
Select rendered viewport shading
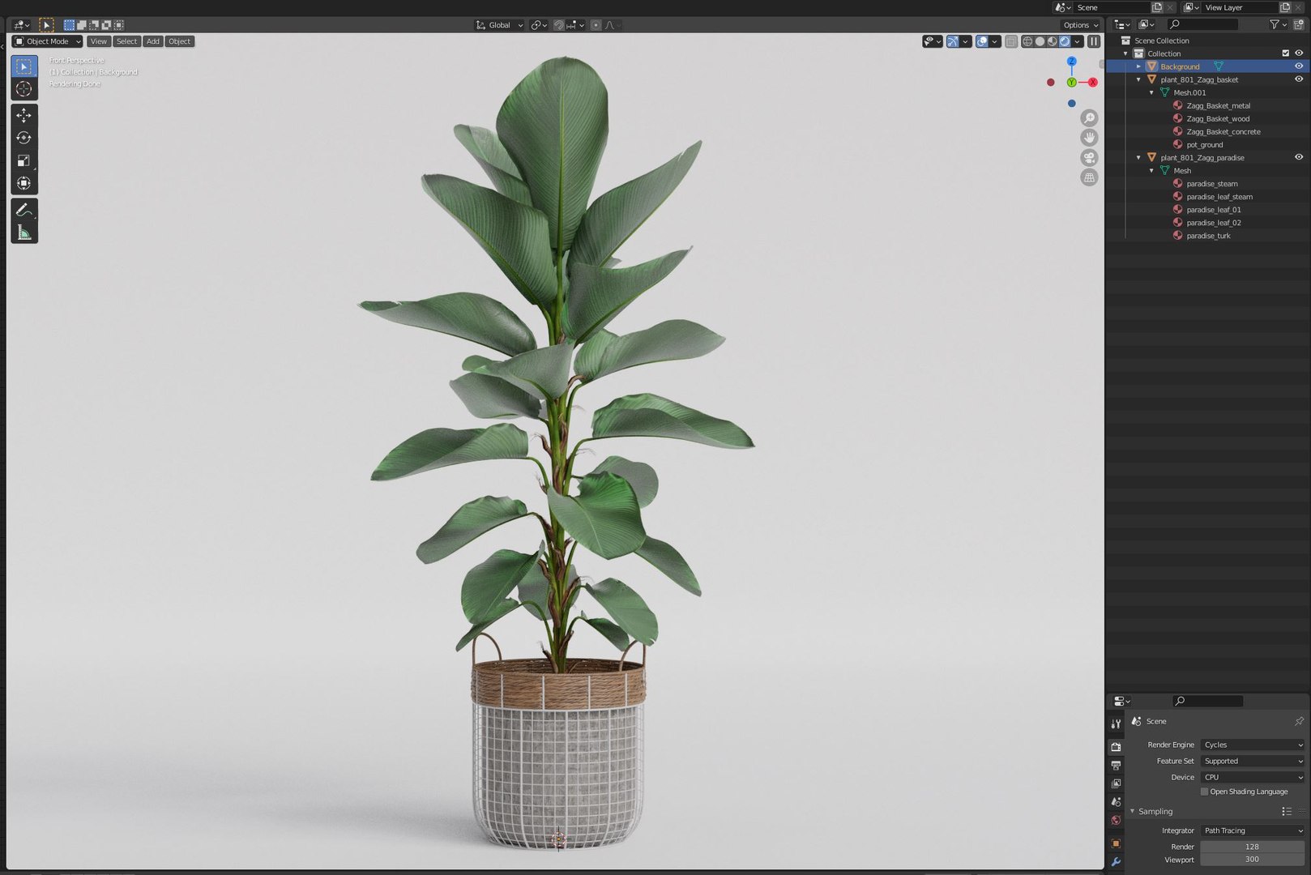pyautogui.click(x=1065, y=41)
